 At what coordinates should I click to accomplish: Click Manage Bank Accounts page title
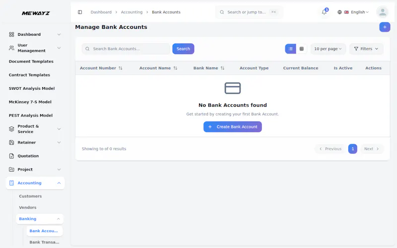pos(111,27)
